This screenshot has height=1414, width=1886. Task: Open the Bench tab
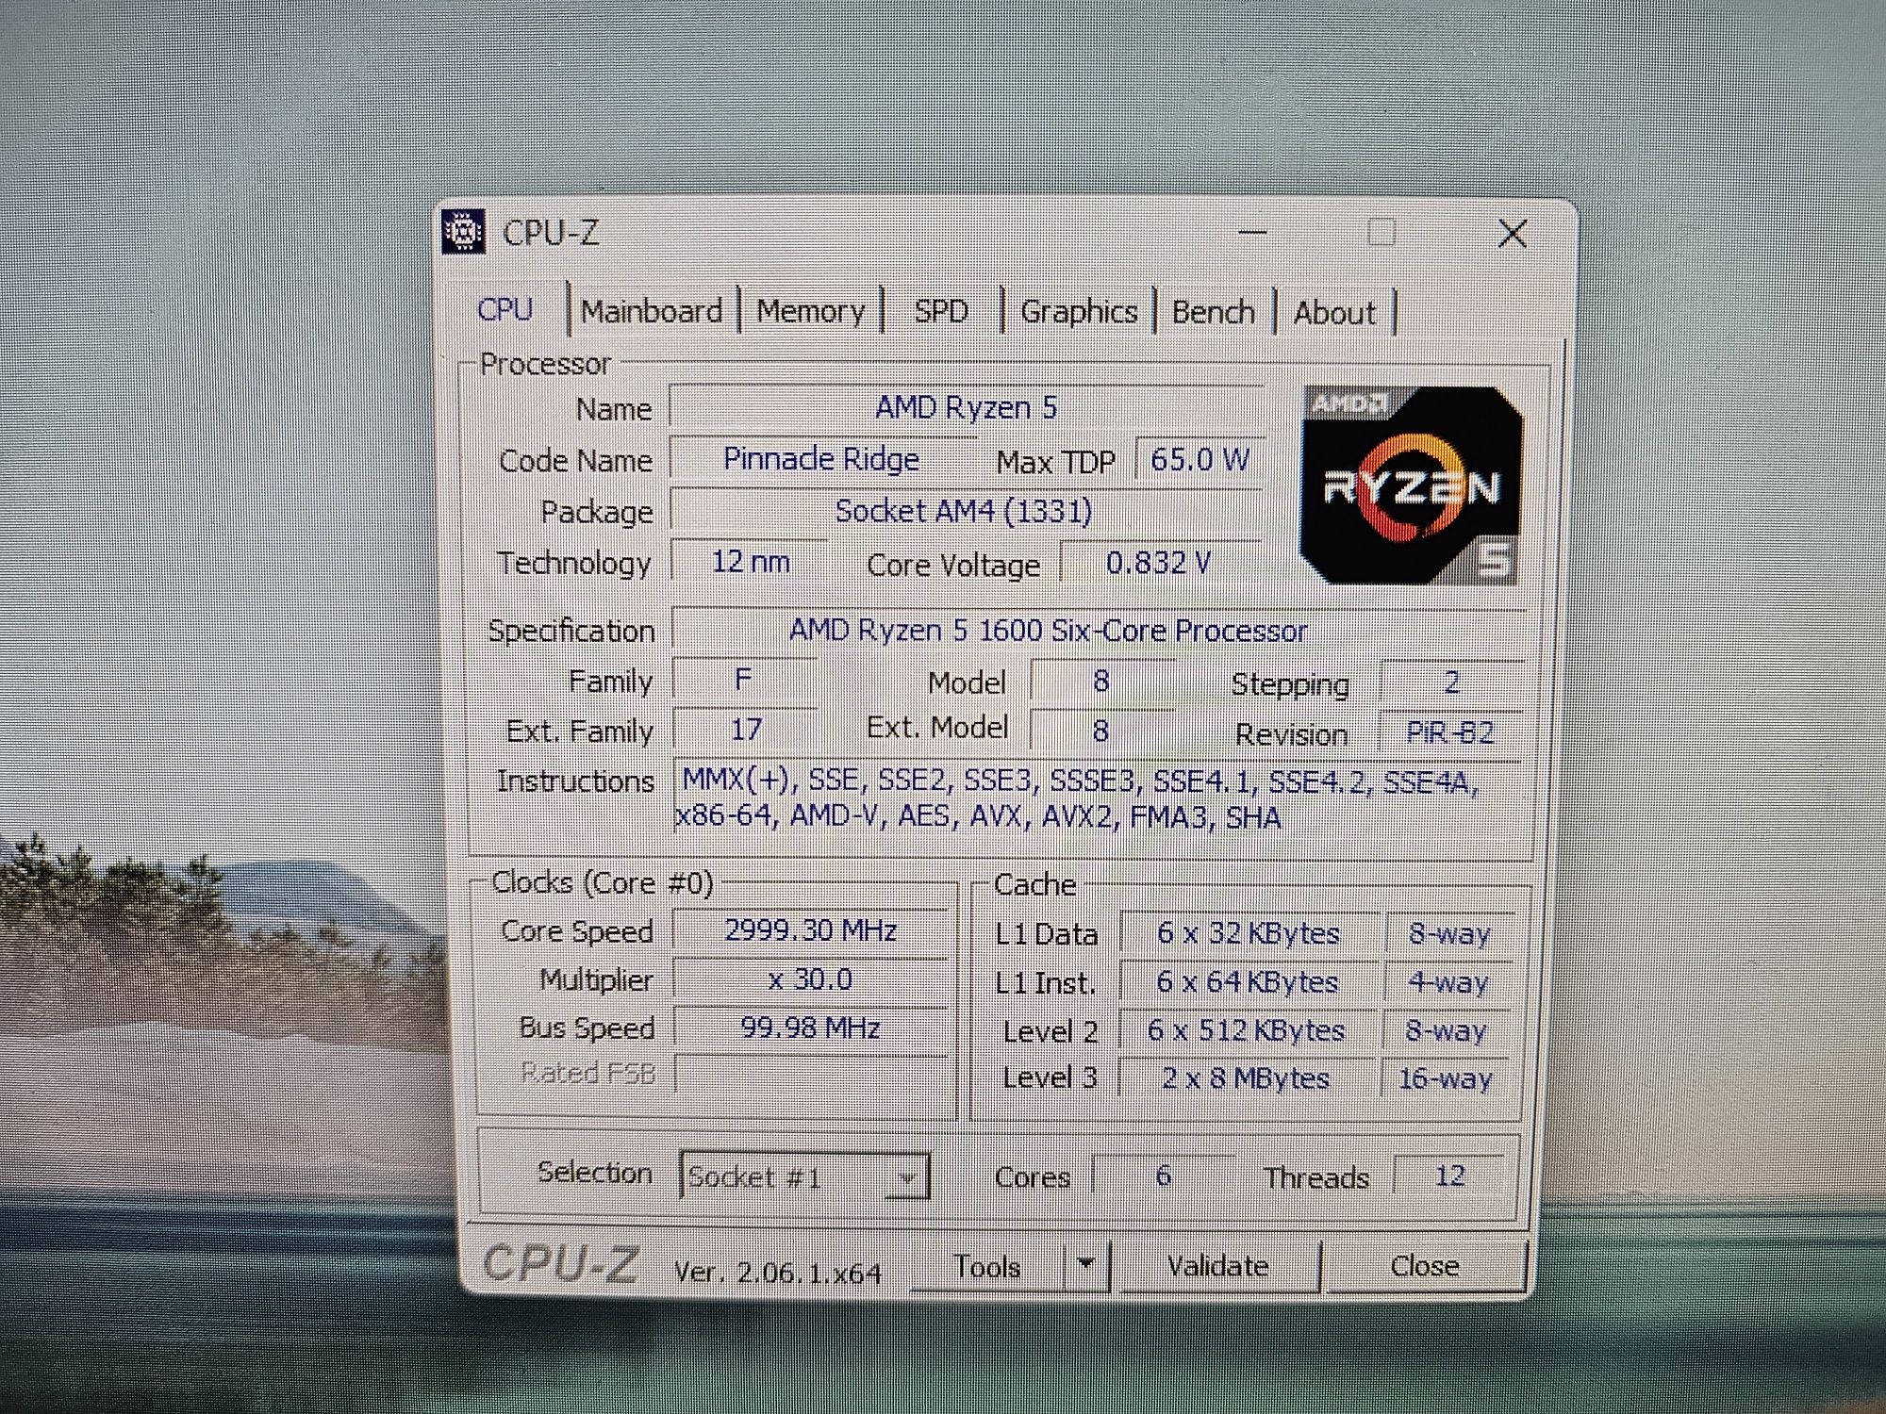pos(1213,312)
